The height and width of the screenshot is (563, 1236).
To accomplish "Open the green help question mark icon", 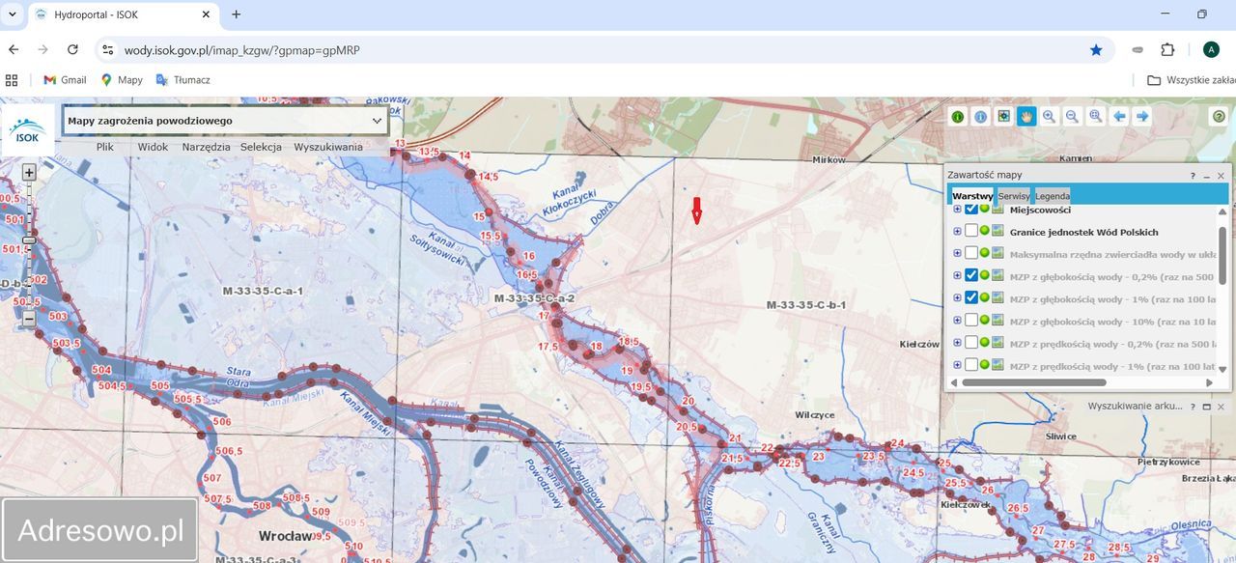I will pos(1219,117).
